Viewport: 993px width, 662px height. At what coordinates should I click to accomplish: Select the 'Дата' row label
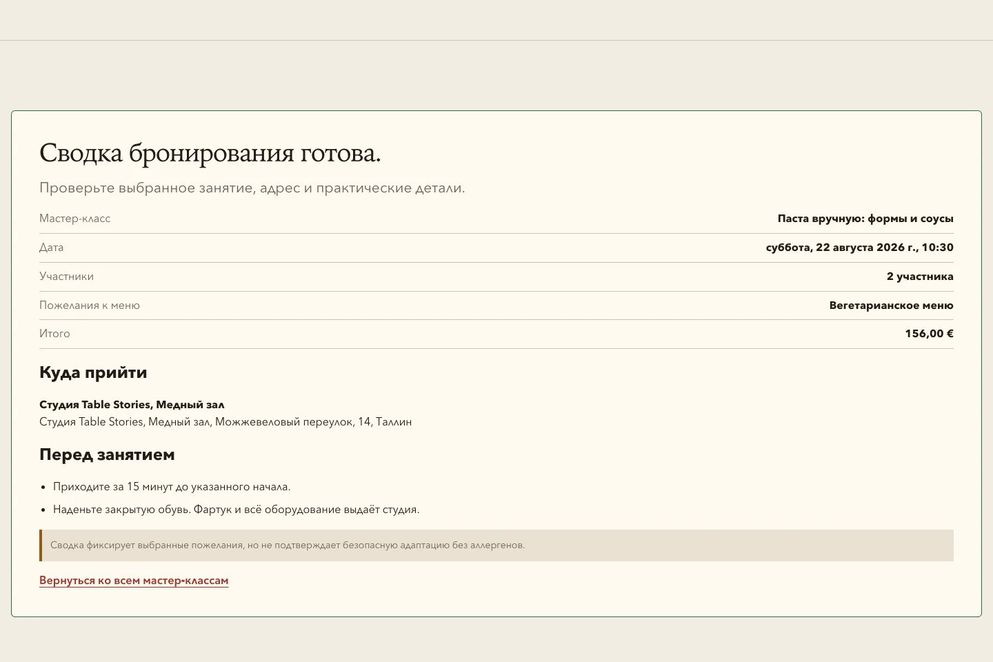pos(52,248)
